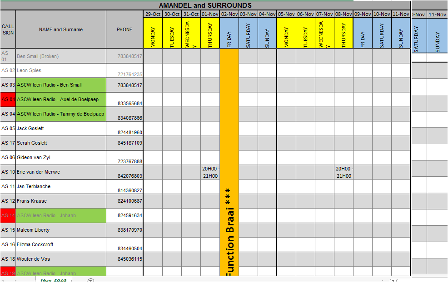The height and width of the screenshot is (282, 448).
Task: Select the Wouter de Vos name cell
Action: [61, 259]
